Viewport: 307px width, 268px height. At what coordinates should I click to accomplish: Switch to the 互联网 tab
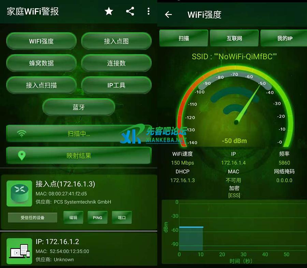pyautogui.click(x=234, y=38)
